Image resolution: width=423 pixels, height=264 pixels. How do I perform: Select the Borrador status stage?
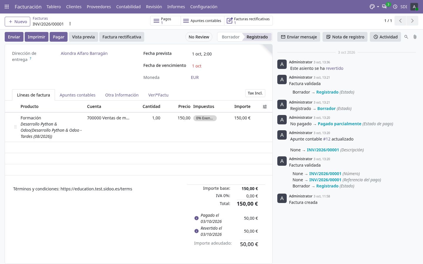click(x=231, y=37)
